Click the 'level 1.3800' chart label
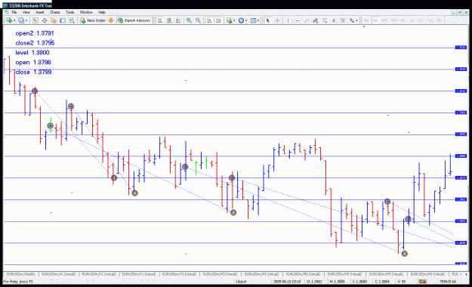Screen dimensions: 472x287 32,53
